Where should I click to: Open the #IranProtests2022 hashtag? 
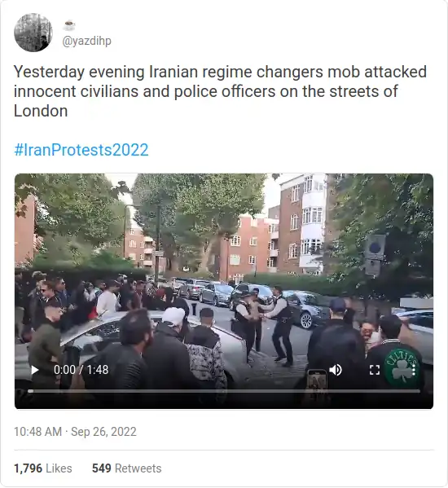pyautogui.click(x=81, y=150)
